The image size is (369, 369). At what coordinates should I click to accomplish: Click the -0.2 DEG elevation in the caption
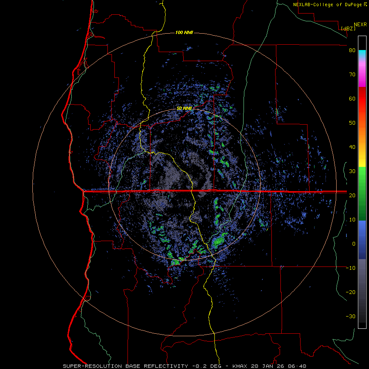tap(208, 366)
